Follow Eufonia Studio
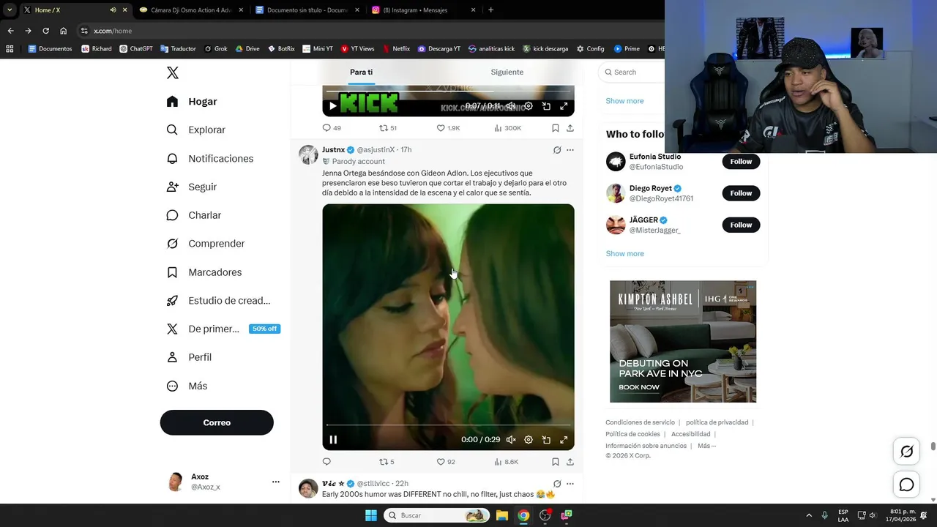 (x=741, y=162)
